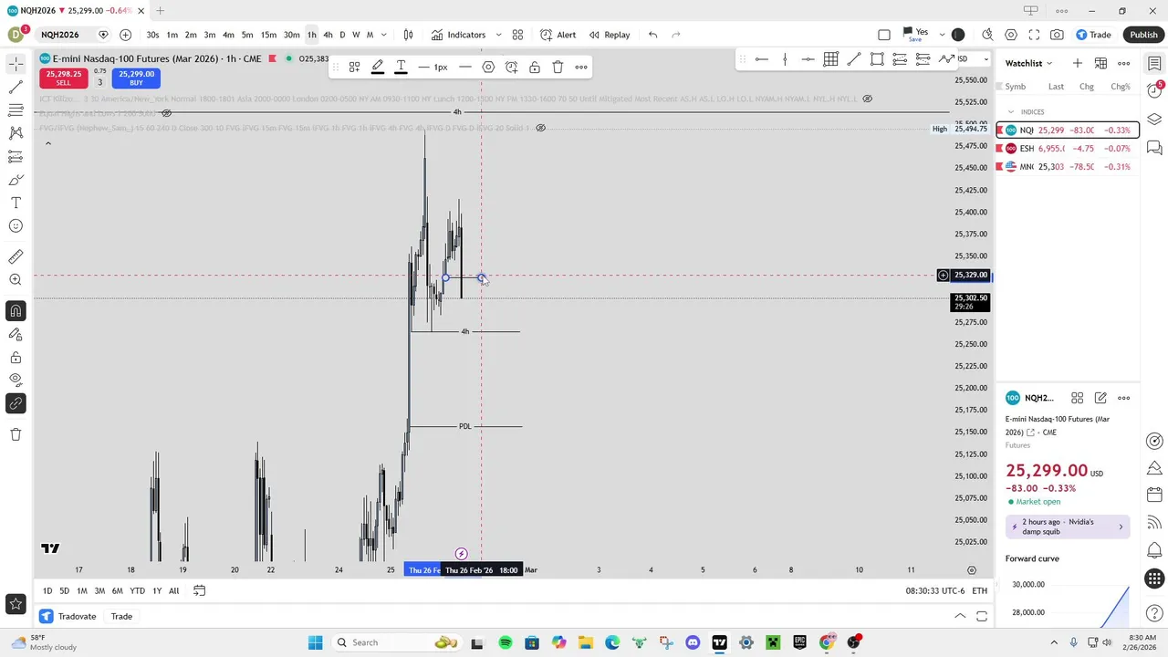This screenshot has width=1168, height=657.
Task: Toggle visibility of Buyside highs indicator
Action: [x=166, y=113]
